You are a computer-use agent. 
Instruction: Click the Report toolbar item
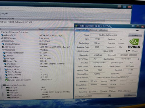5,14
